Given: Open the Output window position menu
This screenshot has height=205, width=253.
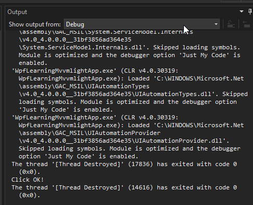Looking at the screenshot, I should (242, 11).
